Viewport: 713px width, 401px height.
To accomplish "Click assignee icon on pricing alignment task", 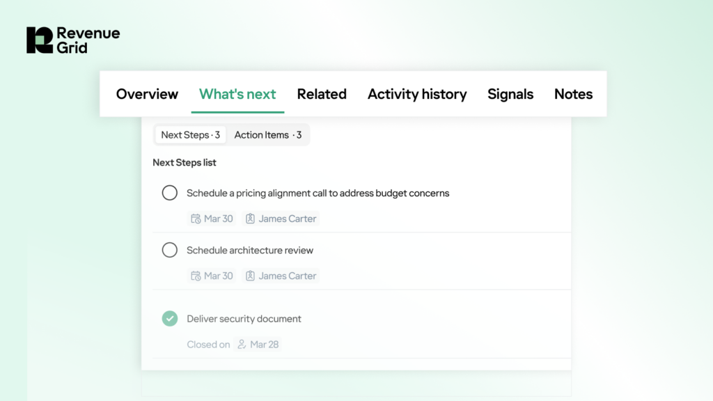I will tap(250, 219).
